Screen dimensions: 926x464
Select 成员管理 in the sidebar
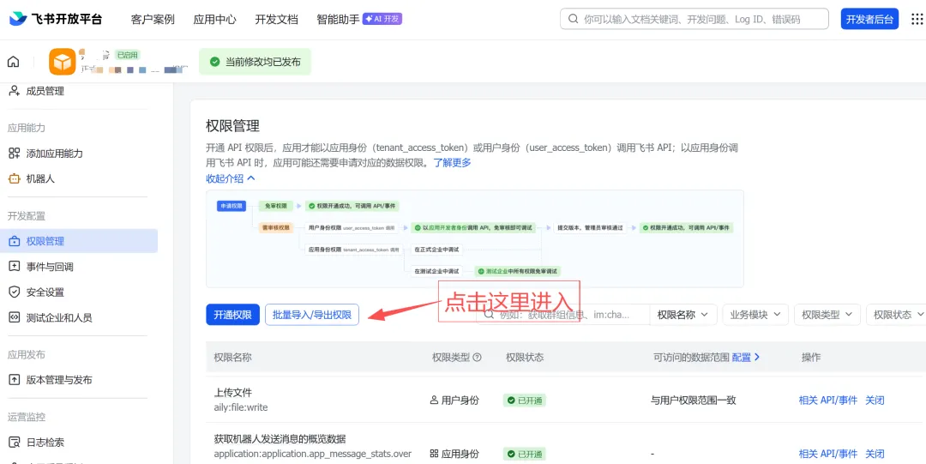point(45,91)
